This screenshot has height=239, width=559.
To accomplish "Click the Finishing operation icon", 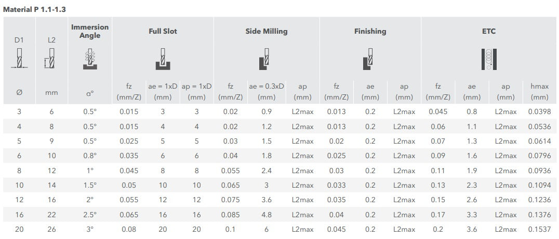I will (370, 59).
